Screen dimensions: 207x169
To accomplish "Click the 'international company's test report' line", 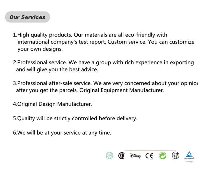I will (x=62, y=42).
